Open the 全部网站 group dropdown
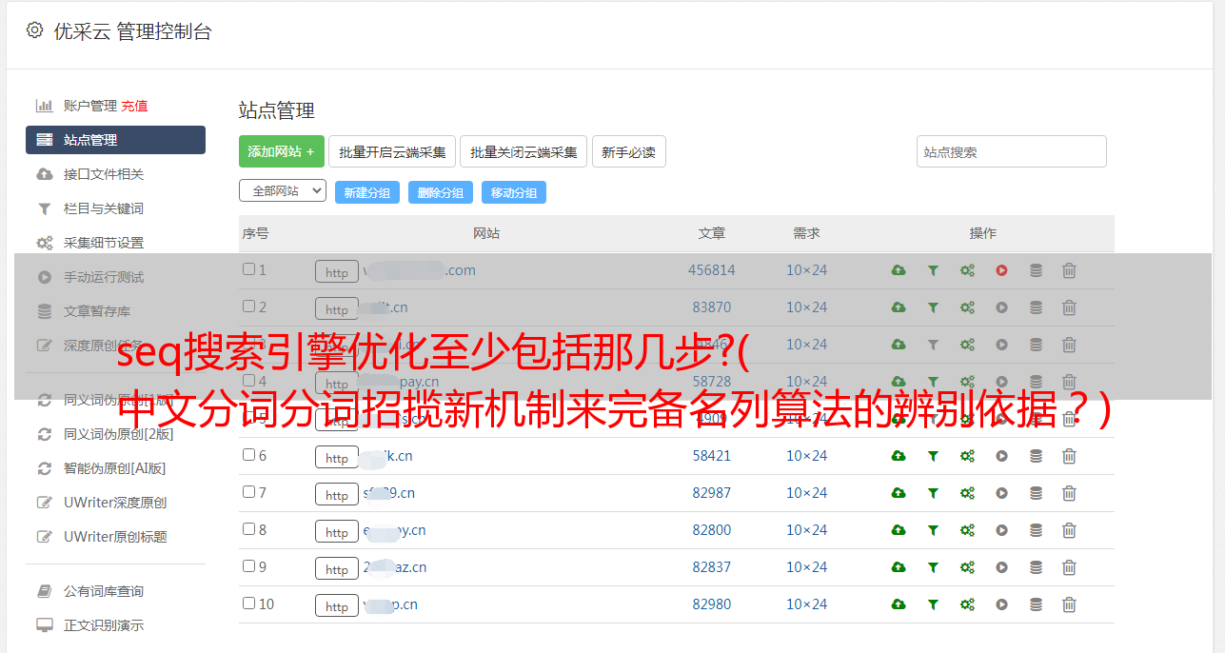The height and width of the screenshot is (653, 1225). click(x=283, y=191)
